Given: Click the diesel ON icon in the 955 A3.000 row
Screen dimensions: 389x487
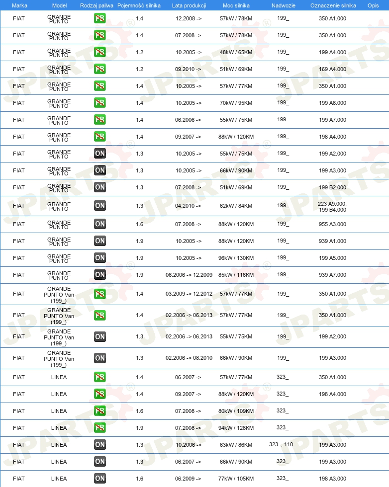Looking at the screenshot, I should (x=100, y=224).
